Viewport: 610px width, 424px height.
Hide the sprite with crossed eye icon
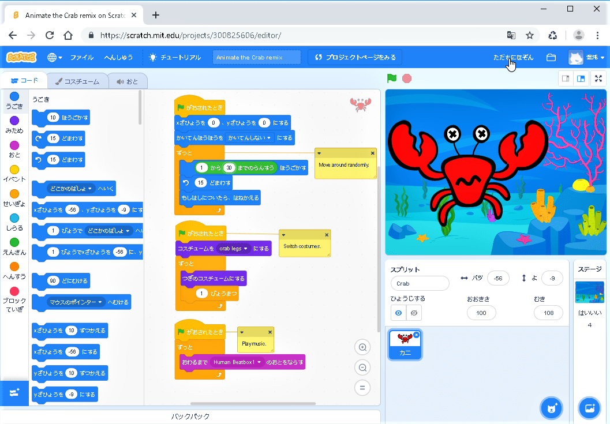click(414, 313)
